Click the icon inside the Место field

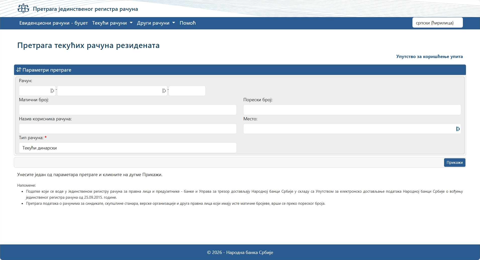pyautogui.click(x=458, y=129)
